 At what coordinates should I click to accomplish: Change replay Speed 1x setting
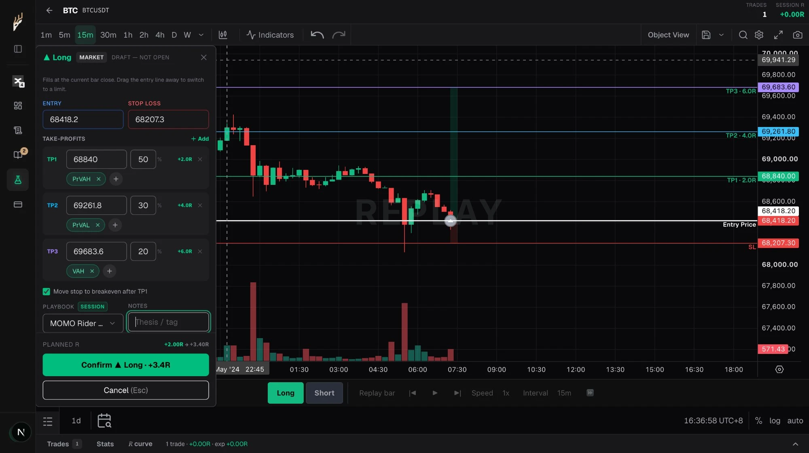point(490,393)
